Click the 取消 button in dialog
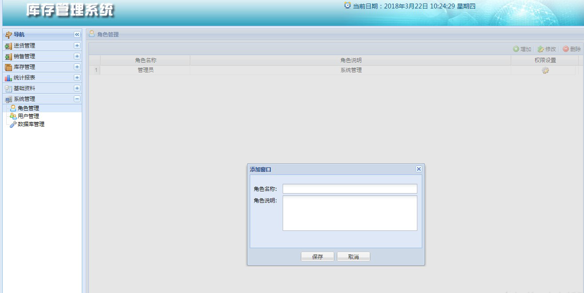584x293 pixels. (x=353, y=257)
